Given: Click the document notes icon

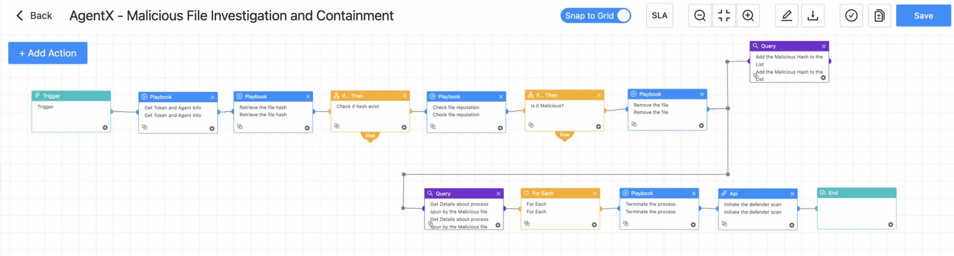Looking at the screenshot, I should pyautogui.click(x=879, y=16).
